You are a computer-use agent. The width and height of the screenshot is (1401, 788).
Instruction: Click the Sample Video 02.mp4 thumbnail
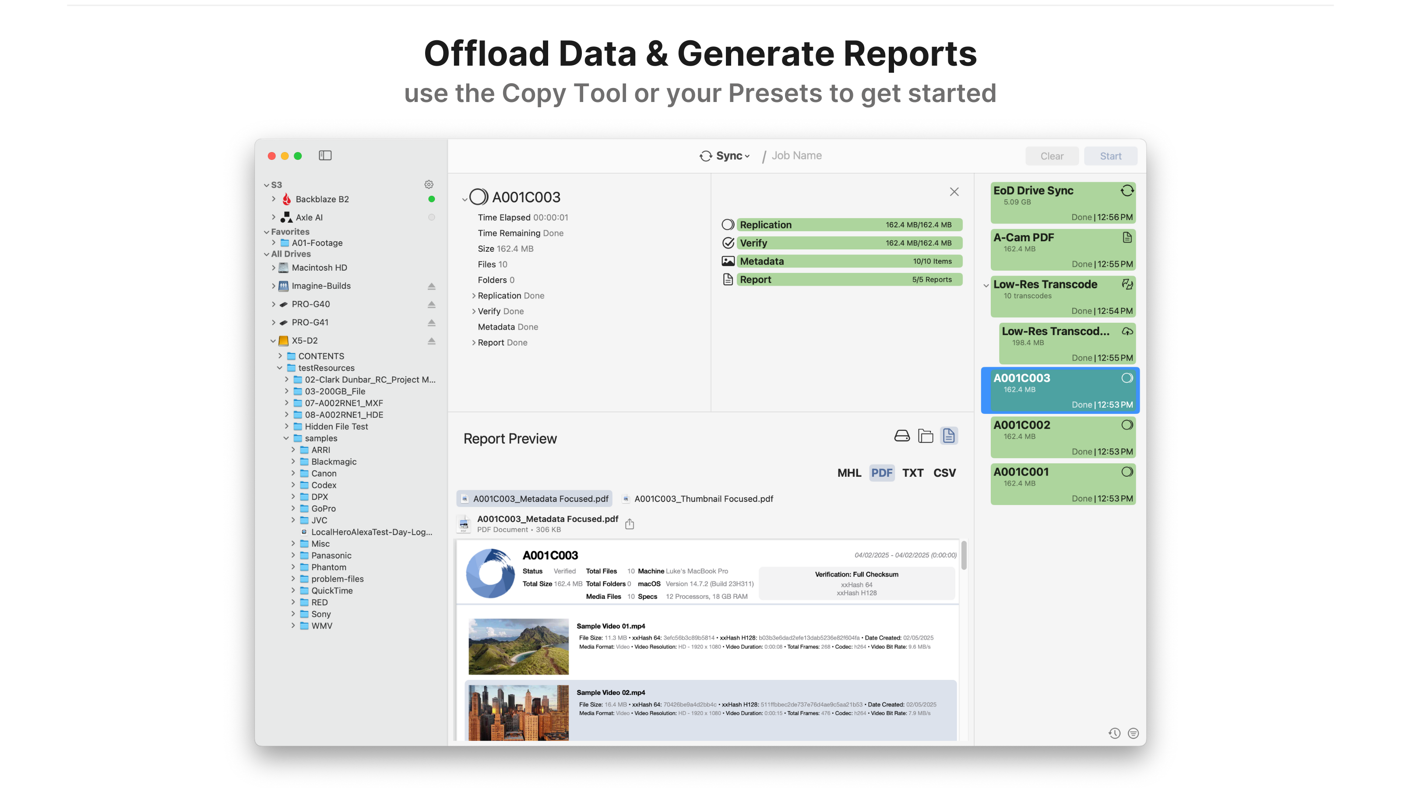(518, 712)
